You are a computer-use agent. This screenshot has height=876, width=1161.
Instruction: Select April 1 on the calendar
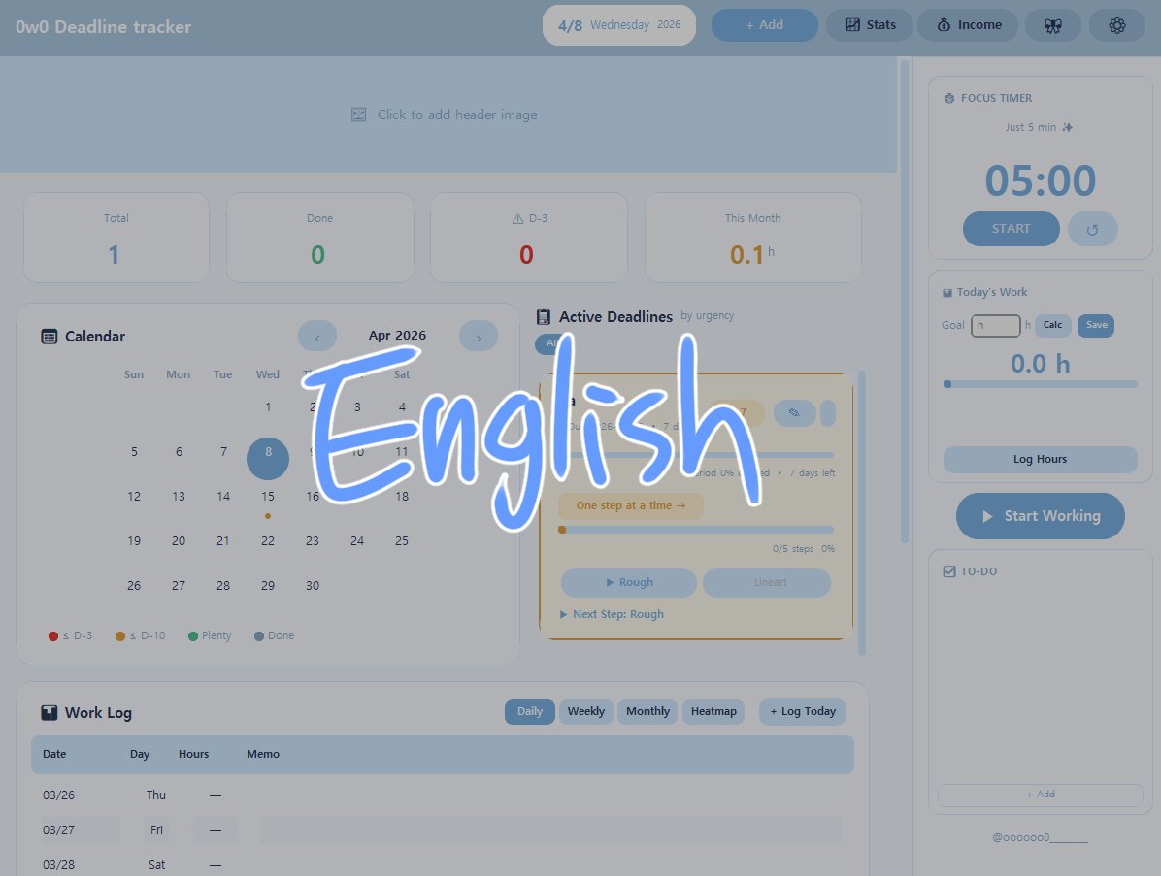pyautogui.click(x=267, y=406)
